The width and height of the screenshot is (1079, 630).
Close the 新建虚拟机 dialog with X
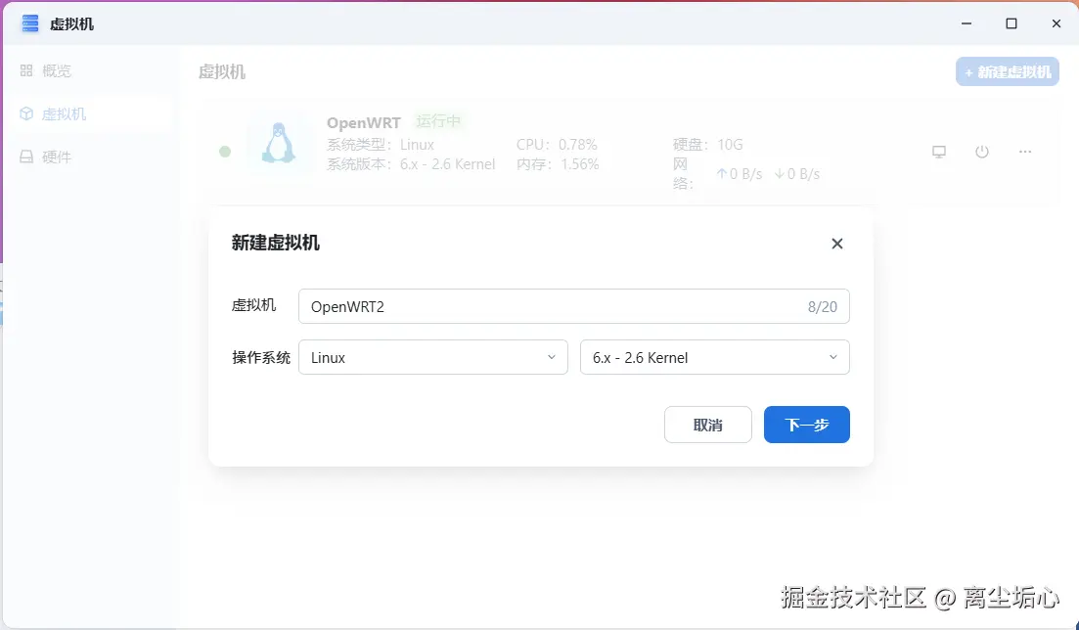tap(836, 244)
